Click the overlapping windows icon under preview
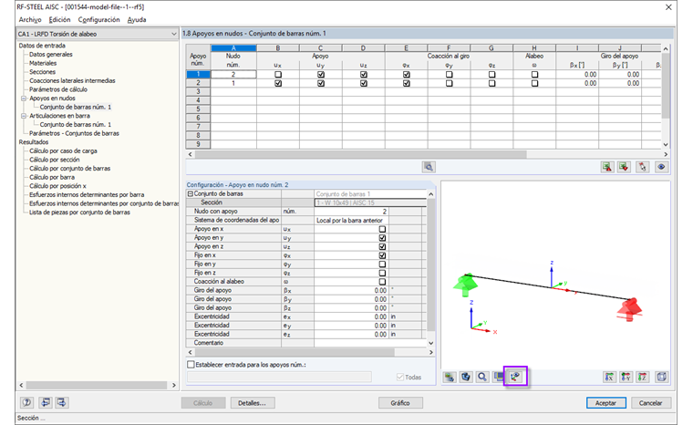Viewport: 693px width, 425px height. click(x=499, y=377)
